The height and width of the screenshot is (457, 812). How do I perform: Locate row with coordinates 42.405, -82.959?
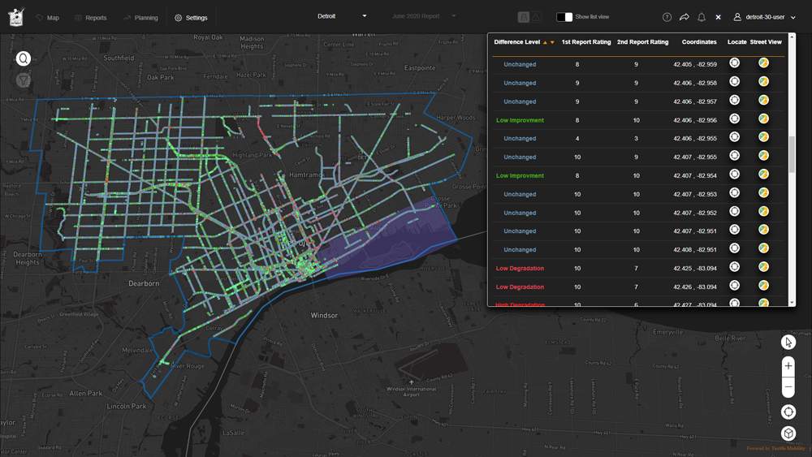click(734, 63)
